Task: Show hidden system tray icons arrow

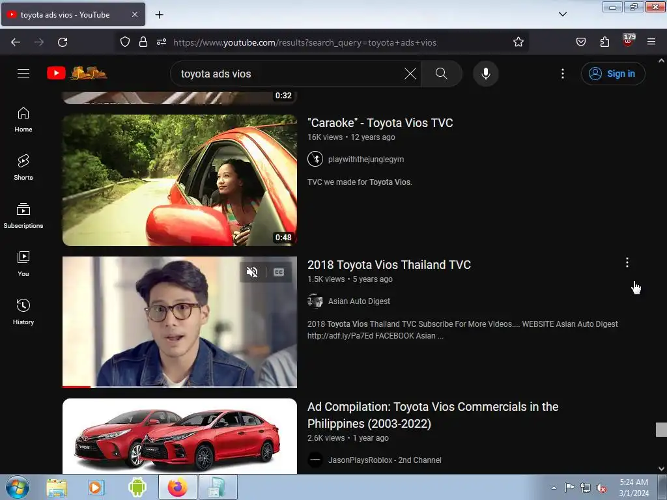Action: click(x=554, y=488)
